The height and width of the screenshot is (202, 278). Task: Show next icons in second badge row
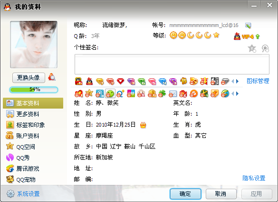tap(238, 93)
